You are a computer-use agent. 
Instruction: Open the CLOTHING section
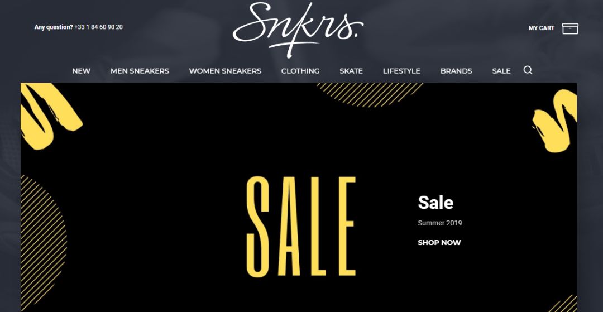[x=300, y=71]
